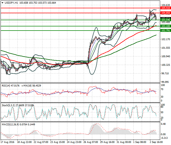171x145 pixels.
Task: Click the MACD 0.48 scale value
Action: pos(163,124)
